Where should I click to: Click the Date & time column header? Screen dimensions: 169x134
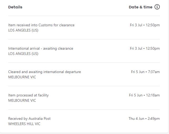[140, 7]
